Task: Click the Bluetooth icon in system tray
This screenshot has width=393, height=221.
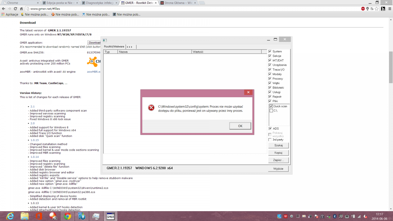Action: coord(335,216)
